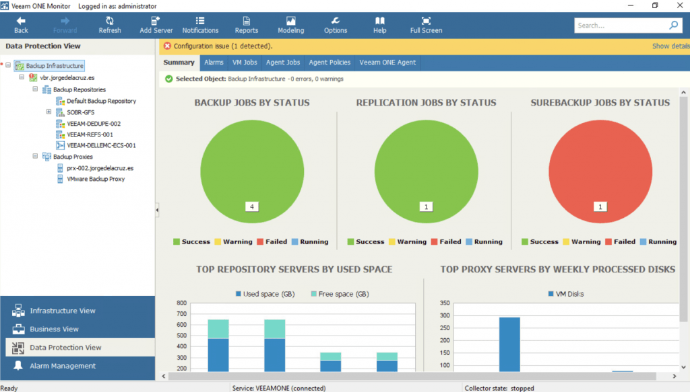Collapse the Backup Repositories tree node
The width and height of the screenshot is (690, 392).
[x=36, y=89]
